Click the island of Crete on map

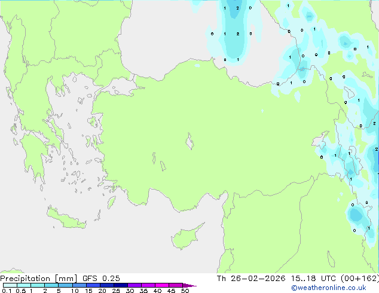coord(66,218)
